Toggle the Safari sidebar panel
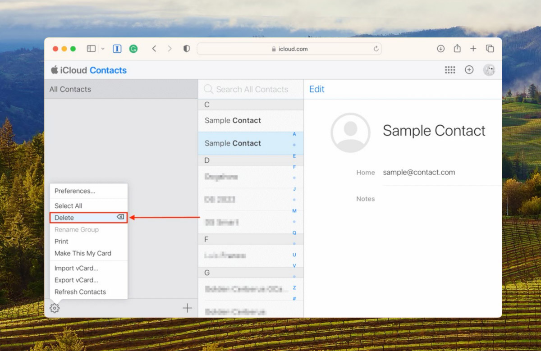 point(92,48)
